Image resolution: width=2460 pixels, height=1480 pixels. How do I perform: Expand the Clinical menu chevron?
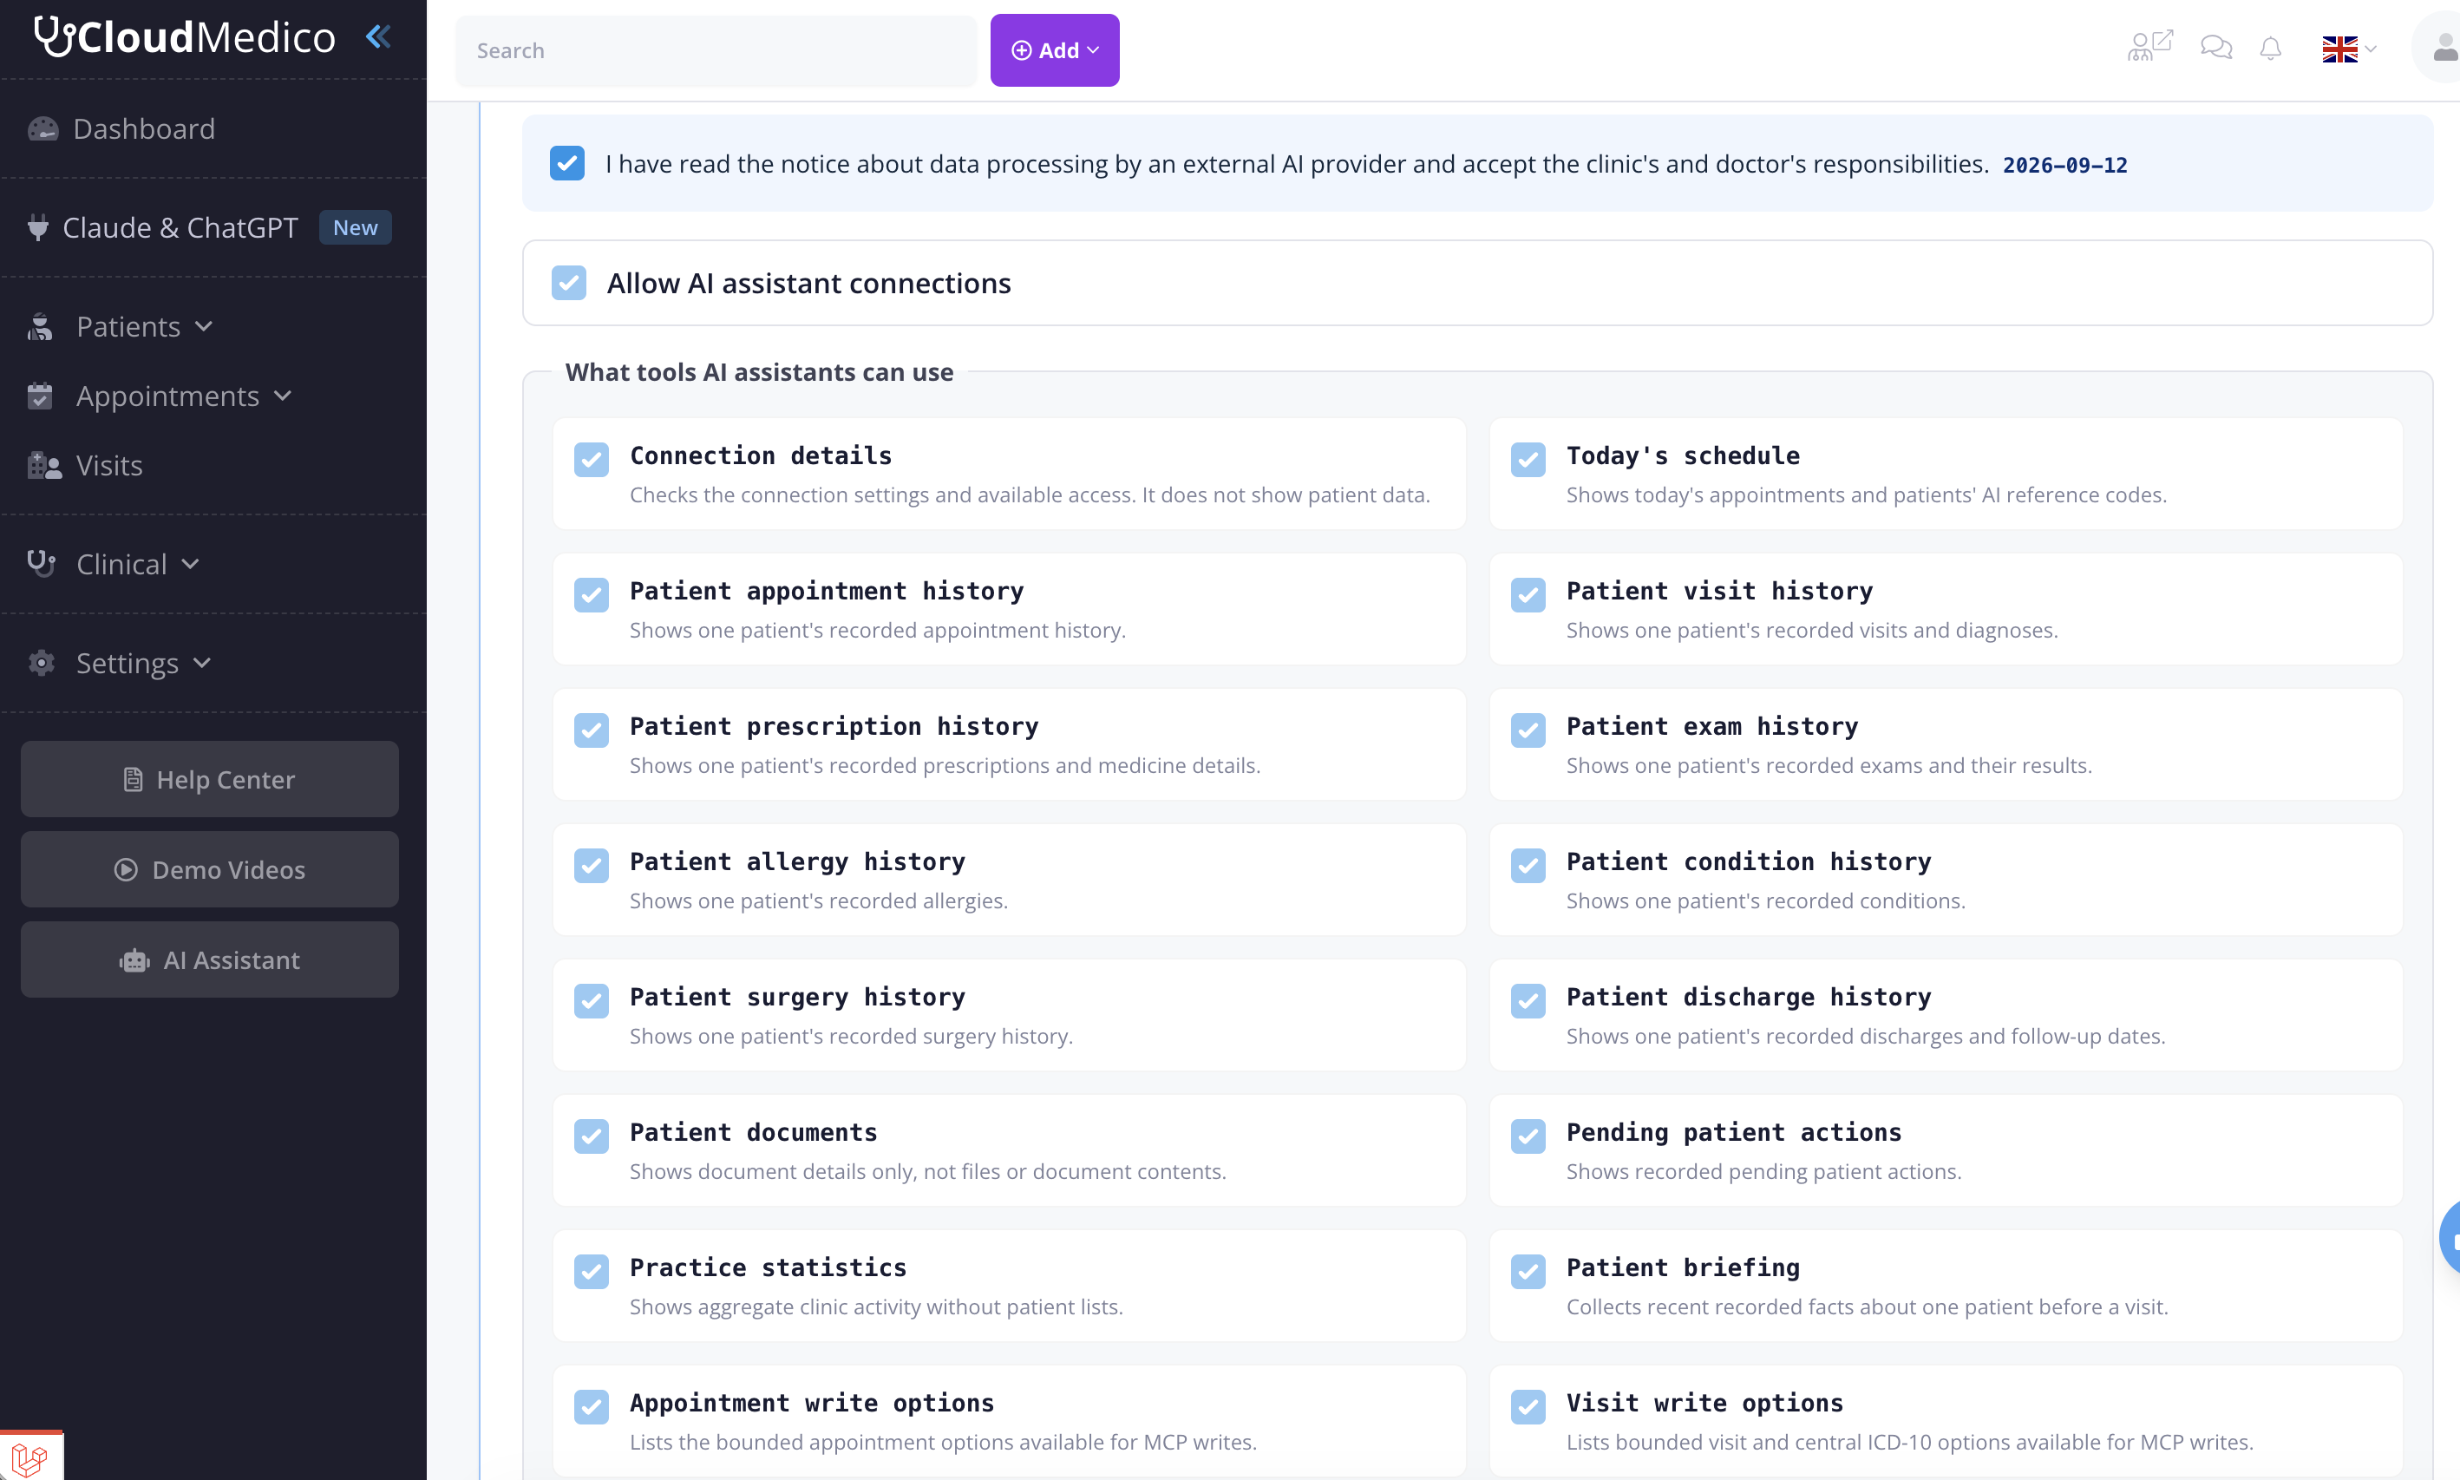(x=191, y=565)
